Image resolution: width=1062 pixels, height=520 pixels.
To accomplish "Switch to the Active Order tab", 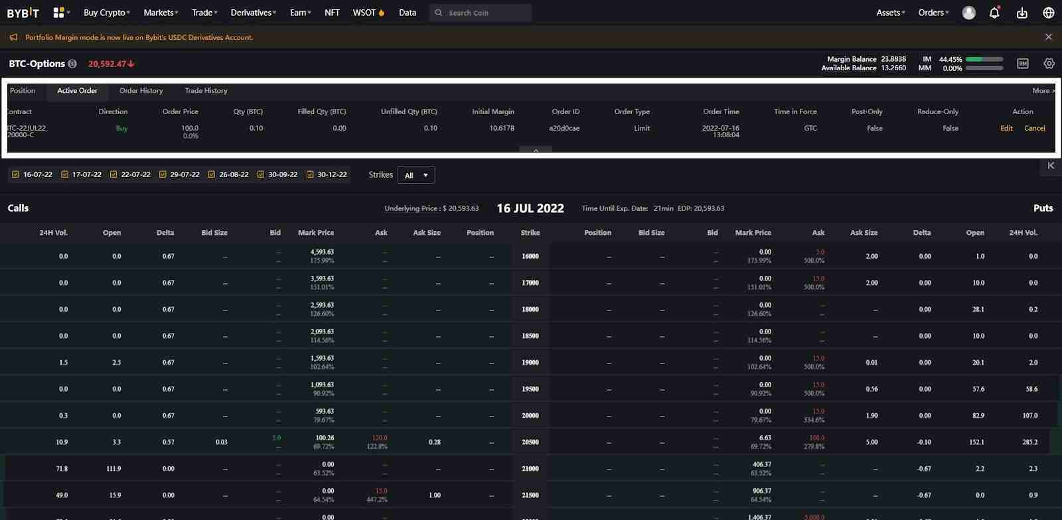I will [77, 90].
